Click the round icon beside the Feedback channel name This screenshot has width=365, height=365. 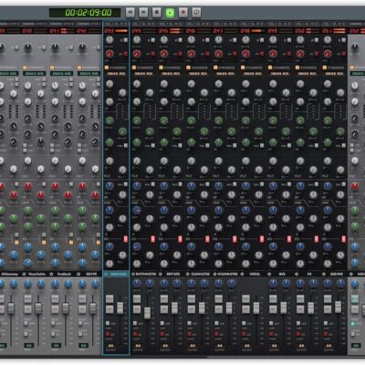[x=51, y=274]
